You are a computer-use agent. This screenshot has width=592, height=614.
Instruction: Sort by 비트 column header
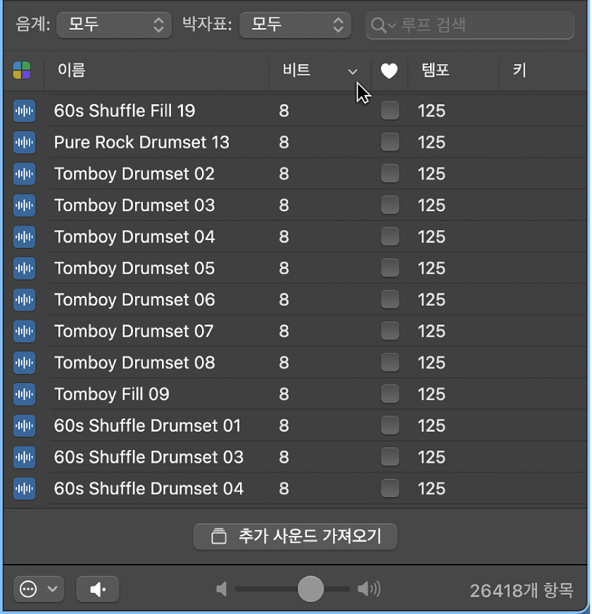320,71
